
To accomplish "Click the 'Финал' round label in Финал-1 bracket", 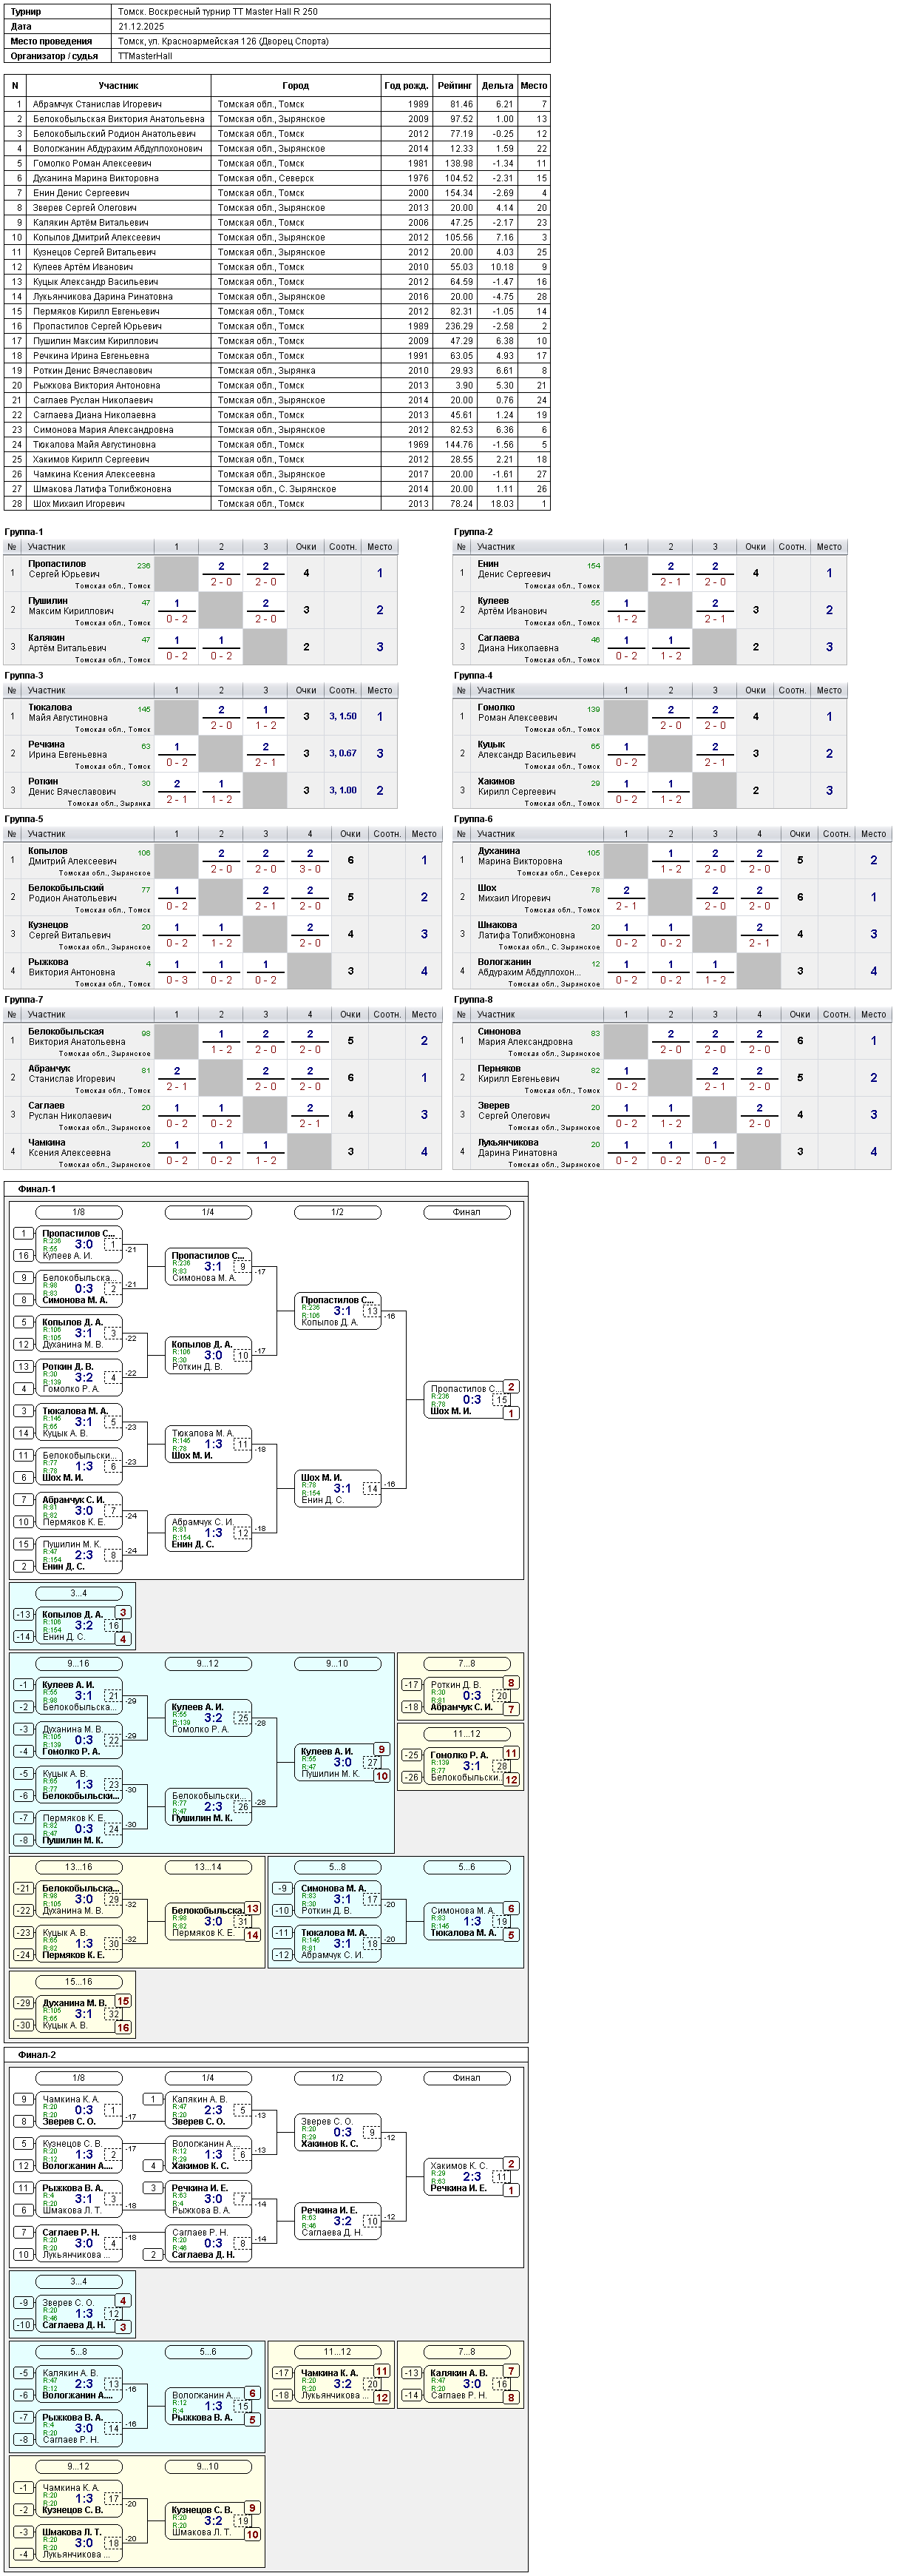I will tap(467, 1212).
